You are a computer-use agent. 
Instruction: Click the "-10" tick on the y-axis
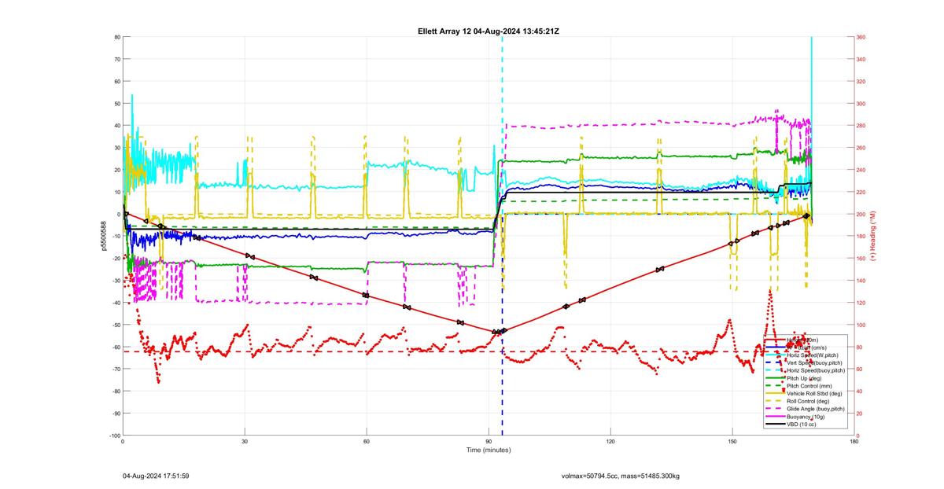click(115, 237)
